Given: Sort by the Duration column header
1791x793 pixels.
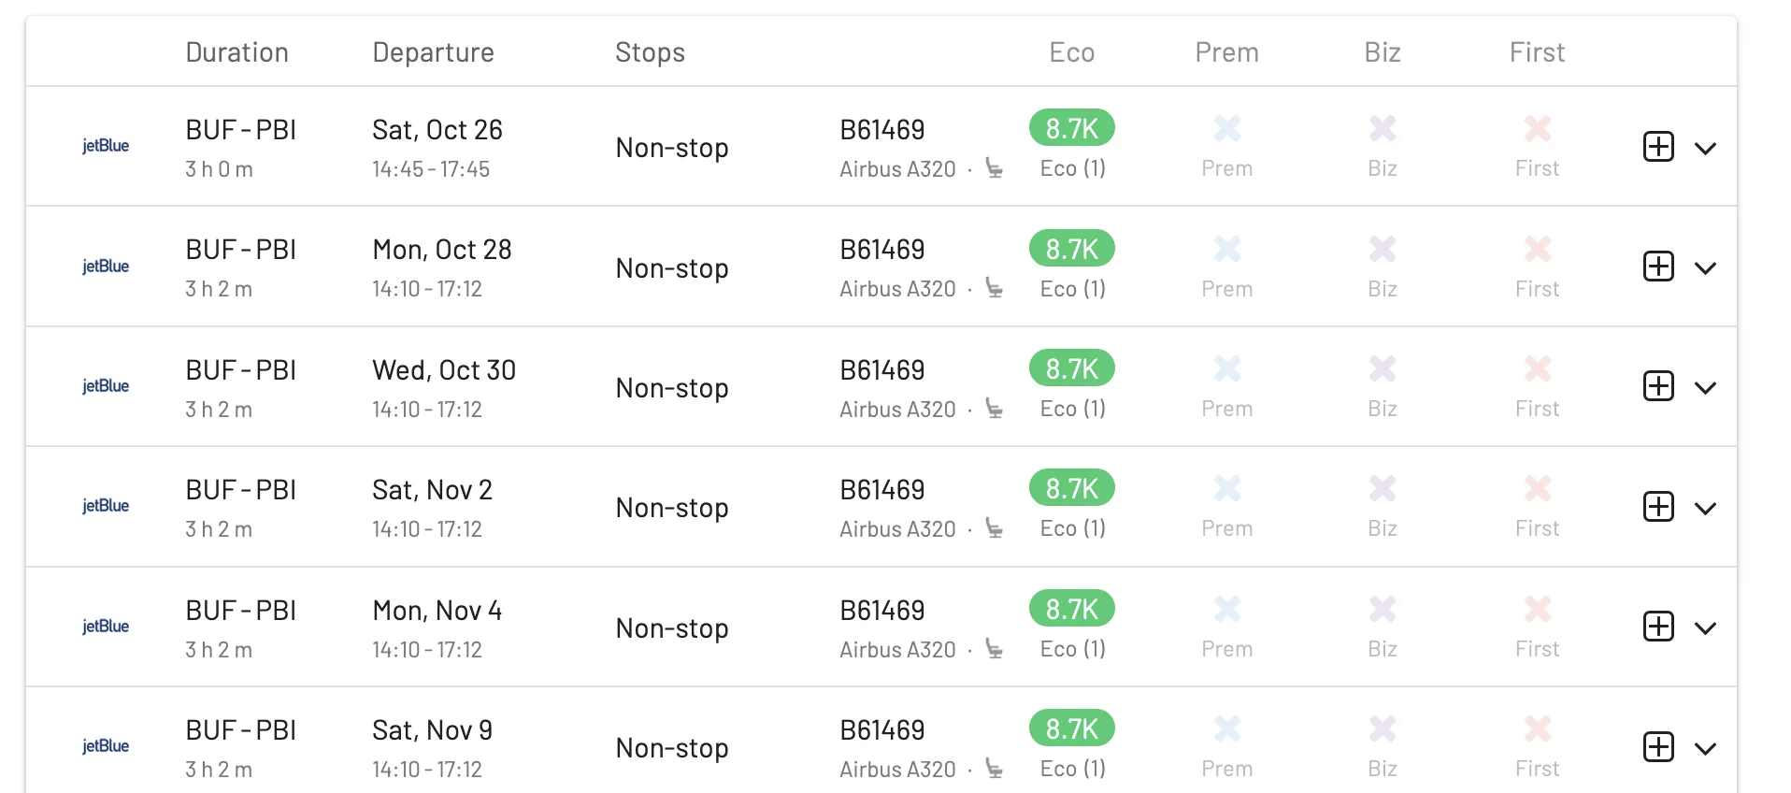Looking at the screenshot, I should (236, 52).
